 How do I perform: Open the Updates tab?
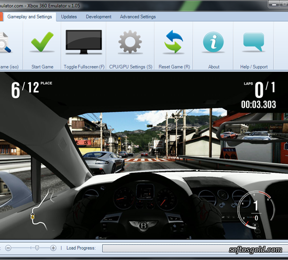coord(69,17)
